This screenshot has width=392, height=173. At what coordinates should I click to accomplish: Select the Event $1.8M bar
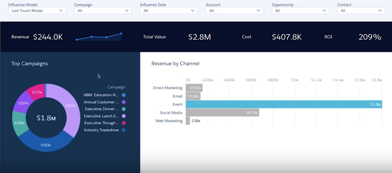[284, 105]
